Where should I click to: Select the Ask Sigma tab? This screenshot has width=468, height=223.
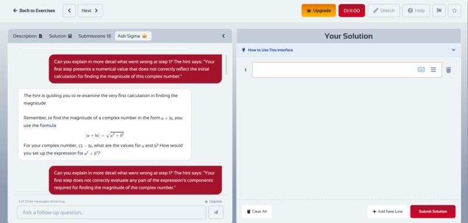(133, 36)
